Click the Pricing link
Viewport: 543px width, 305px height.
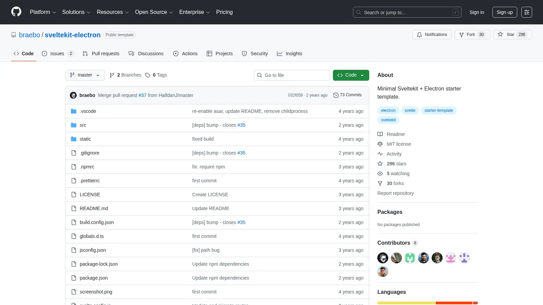click(x=224, y=12)
